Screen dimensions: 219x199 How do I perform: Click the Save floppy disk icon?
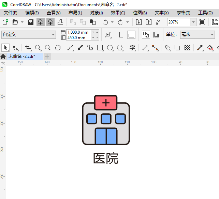click(x=31, y=22)
